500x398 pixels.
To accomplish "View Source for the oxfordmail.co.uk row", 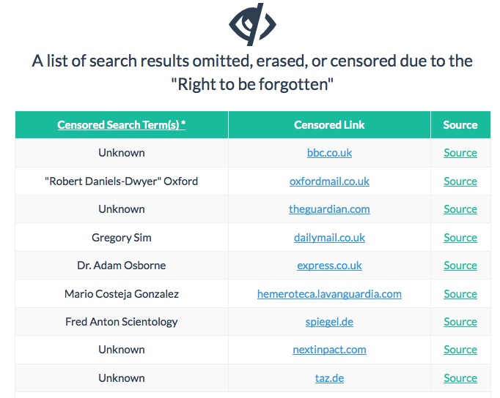I will (x=460, y=181).
